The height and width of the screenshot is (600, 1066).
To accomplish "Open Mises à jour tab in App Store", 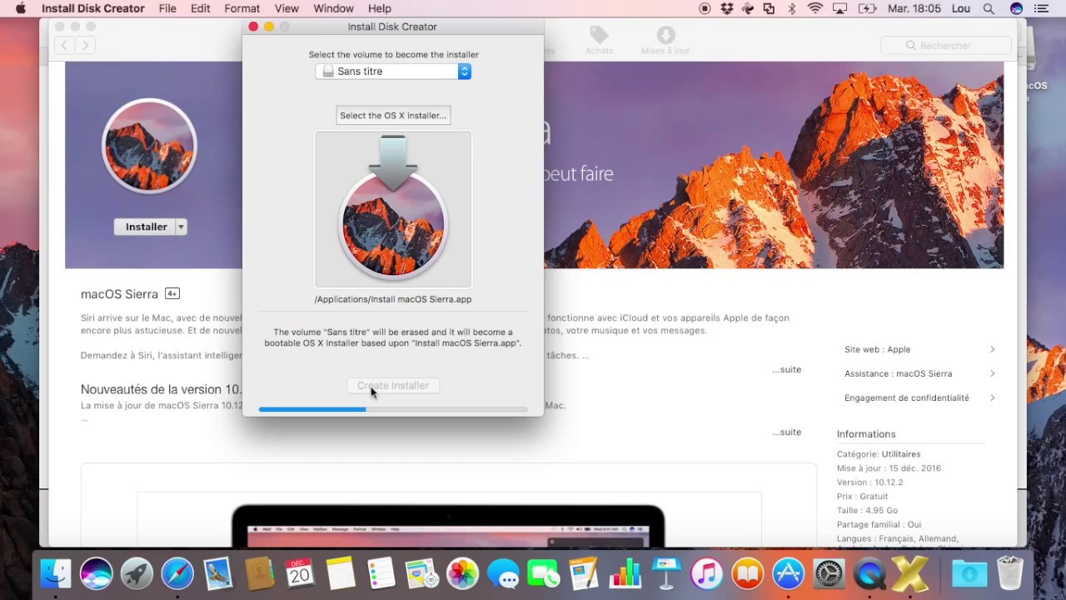I will (665, 40).
